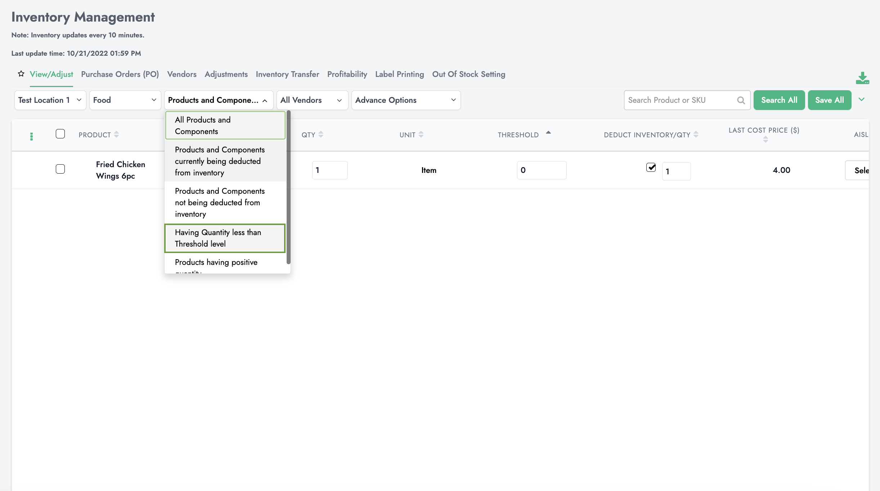The height and width of the screenshot is (491, 880).
Task: Open the Advance Options dropdown
Action: click(405, 100)
